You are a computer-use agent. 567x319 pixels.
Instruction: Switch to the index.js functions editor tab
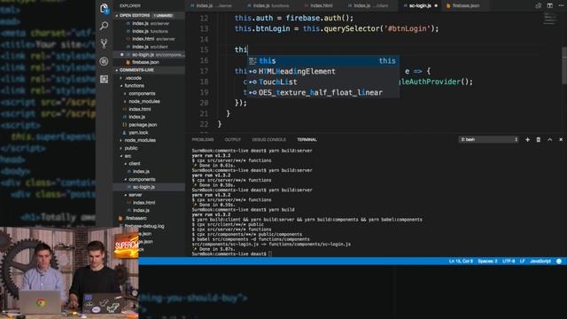pos(268,6)
